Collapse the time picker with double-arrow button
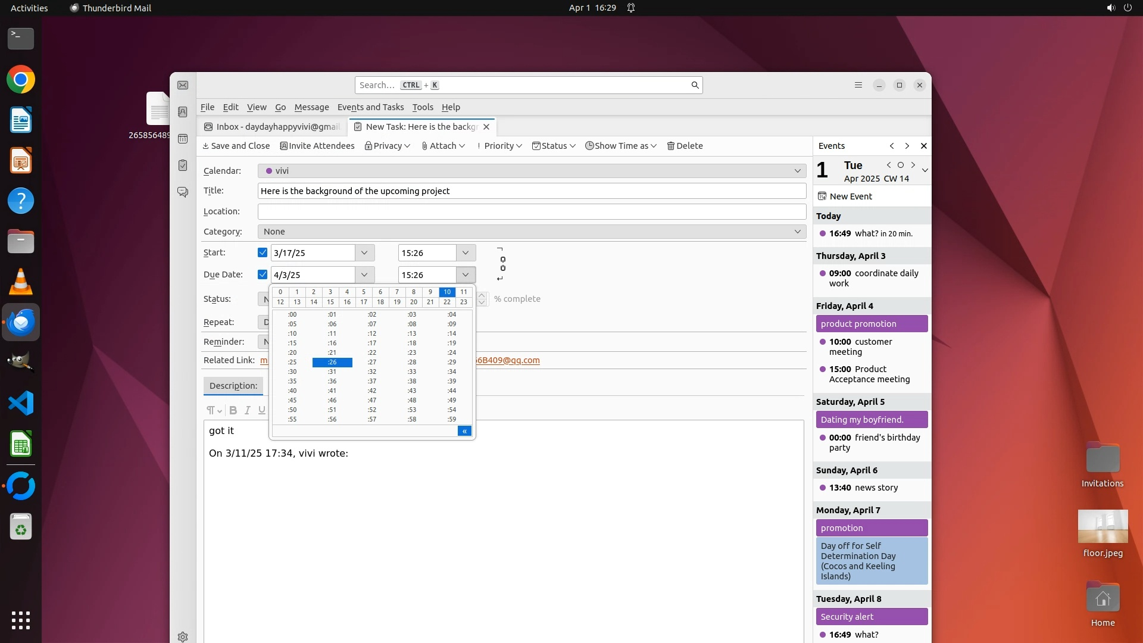Viewport: 1143px width, 643px height. coord(464,431)
